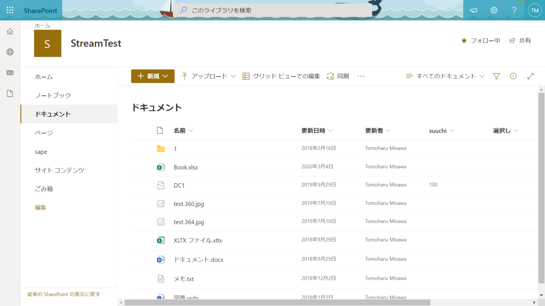
Task: Click the globe My sites icon
Action: click(10, 52)
